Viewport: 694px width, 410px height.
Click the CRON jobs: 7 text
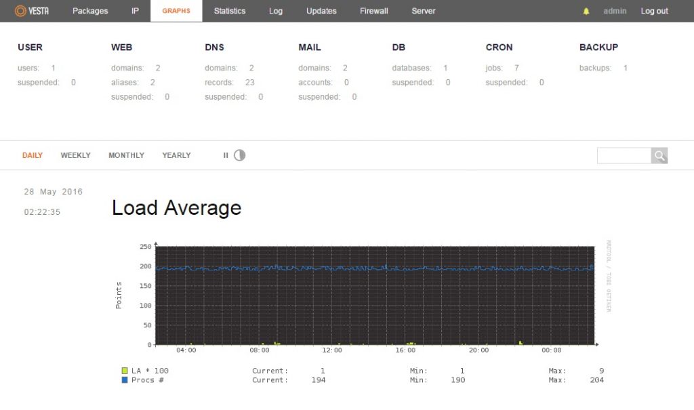502,68
